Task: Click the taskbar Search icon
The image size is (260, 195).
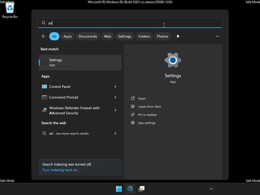Action: click(130, 189)
